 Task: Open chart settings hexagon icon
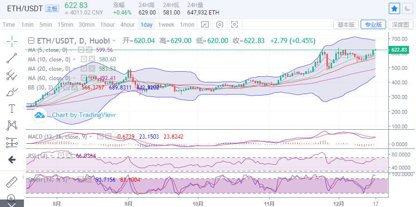point(219,24)
